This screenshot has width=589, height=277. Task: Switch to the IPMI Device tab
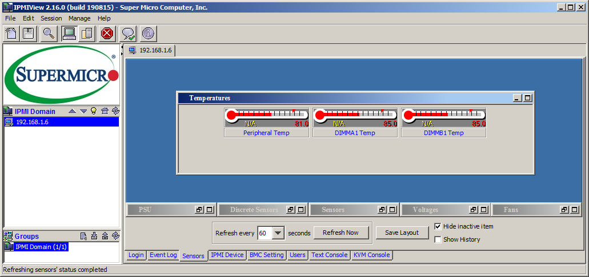[227, 255]
